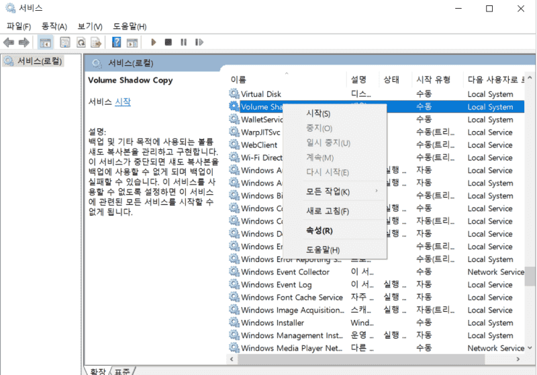Click gear icon beside Windows Font Cache Service
Screen dimensions: 537x375
(x=234, y=297)
